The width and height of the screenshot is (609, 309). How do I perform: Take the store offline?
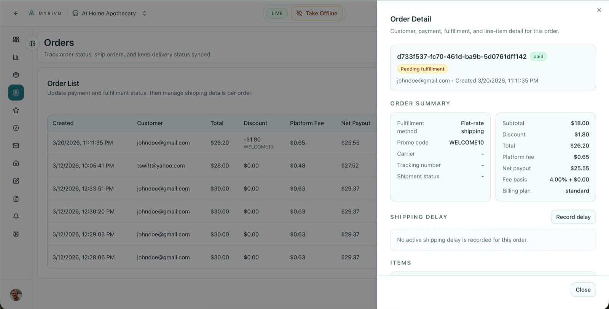click(317, 13)
